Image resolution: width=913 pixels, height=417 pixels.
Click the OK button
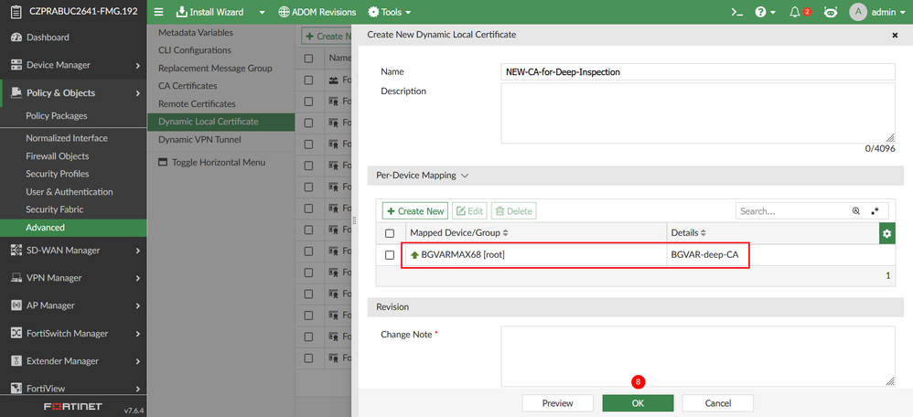(638, 402)
